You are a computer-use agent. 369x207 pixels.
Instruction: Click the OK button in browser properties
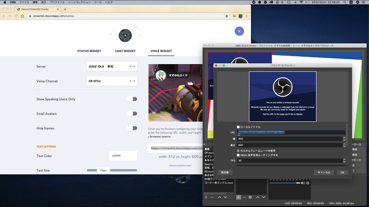click(x=342, y=172)
